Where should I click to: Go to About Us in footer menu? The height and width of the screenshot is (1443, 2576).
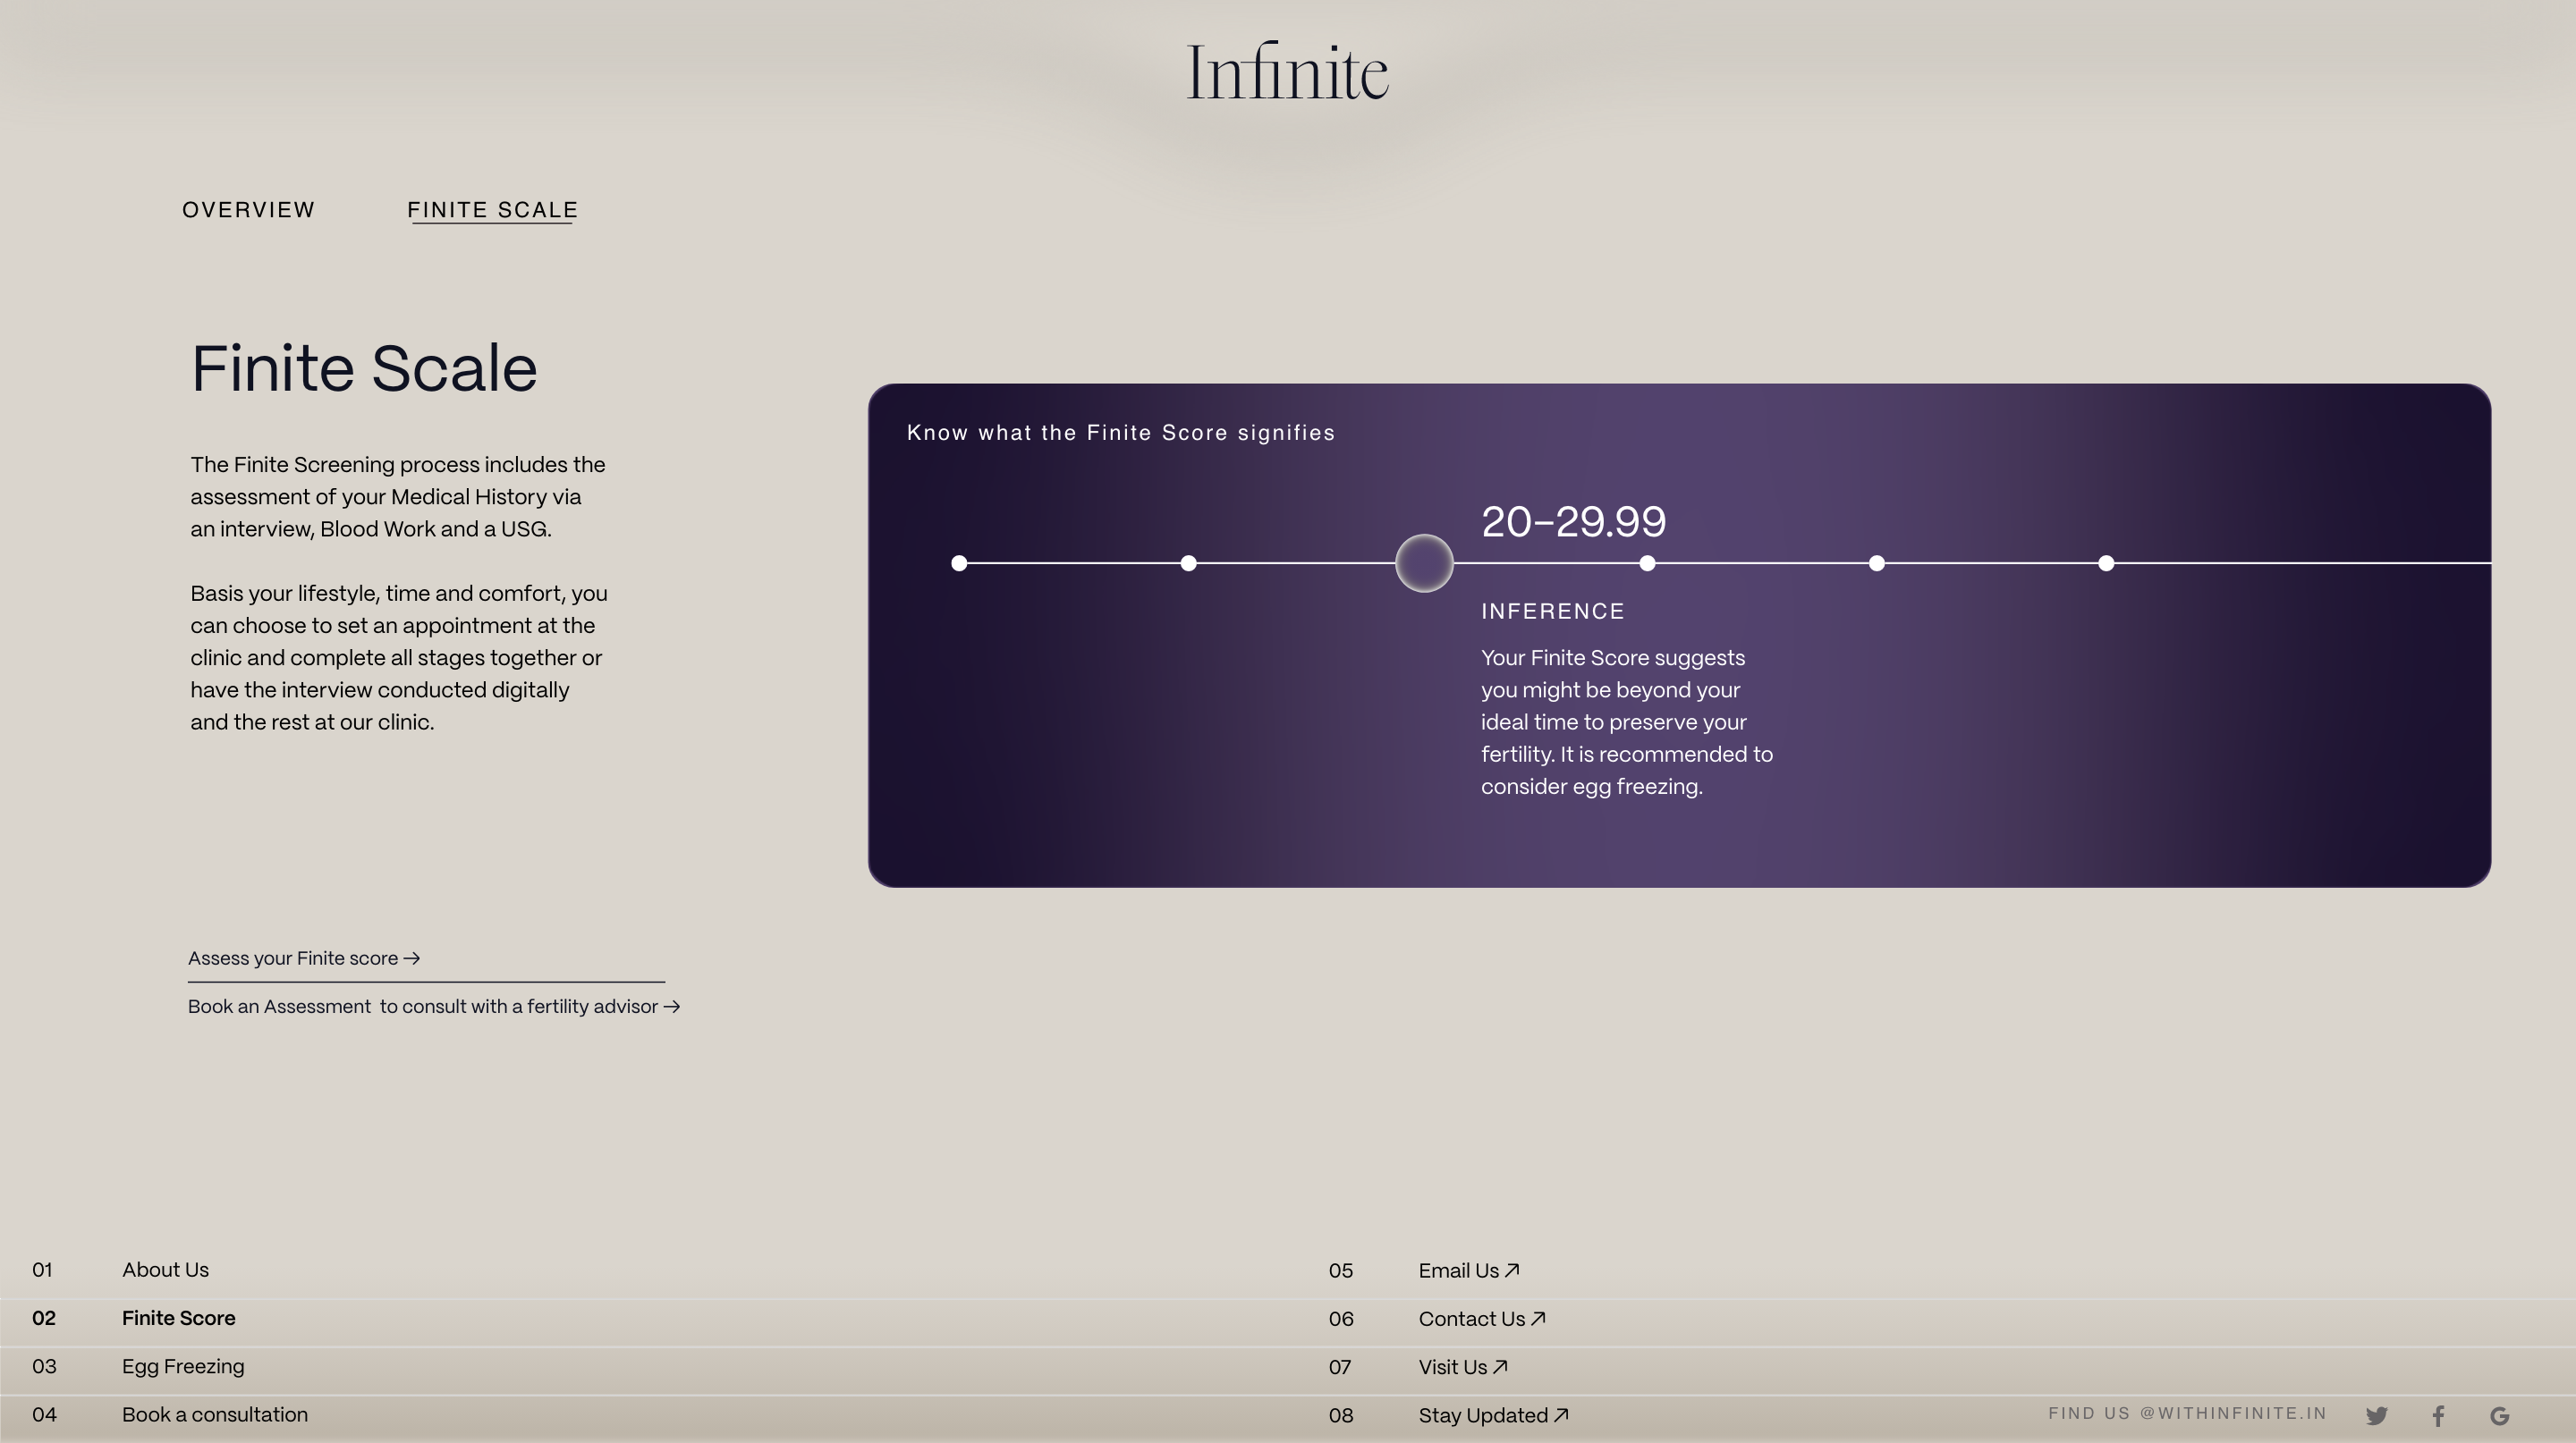pyautogui.click(x=165, y=1270)
